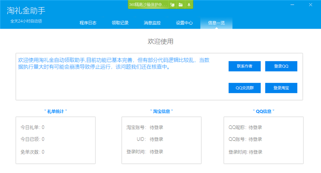Click the 礼单统计 section title

(56, 111)
